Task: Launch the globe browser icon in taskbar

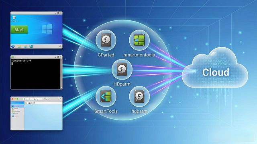Action: (x=13, y=46)
